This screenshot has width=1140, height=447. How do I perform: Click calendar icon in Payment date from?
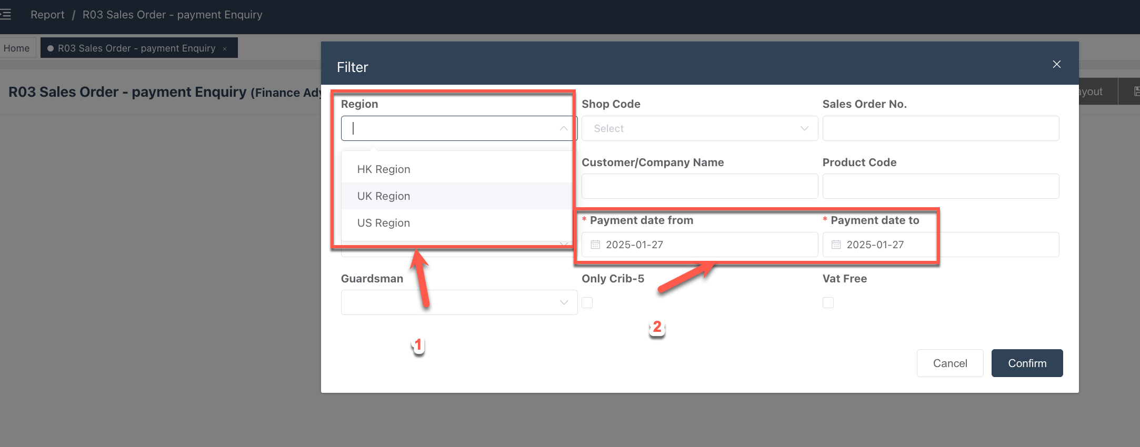click(x=595, y=245)
